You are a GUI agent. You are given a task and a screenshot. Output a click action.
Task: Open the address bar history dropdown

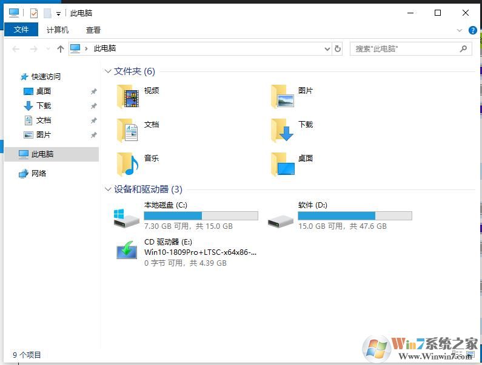pos(327,49)
